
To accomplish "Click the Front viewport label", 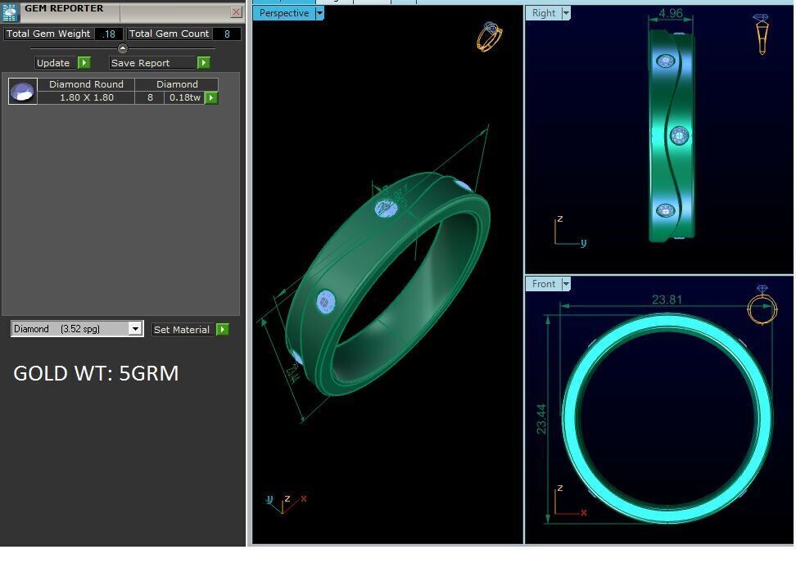I will 544,284.
